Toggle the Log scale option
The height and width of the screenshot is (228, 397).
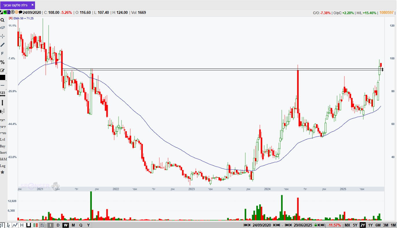tap(3, 166)
